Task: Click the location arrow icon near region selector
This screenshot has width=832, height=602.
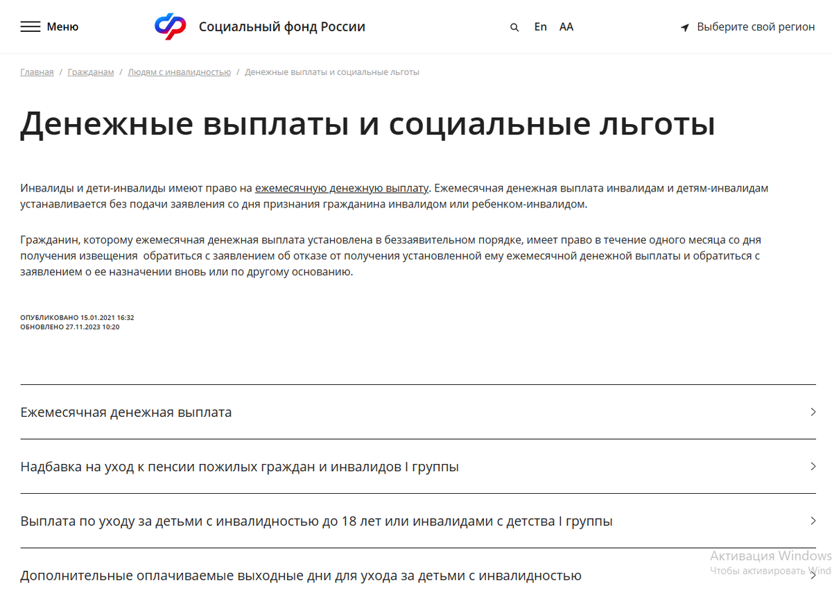Action: [x=685, y=28]
